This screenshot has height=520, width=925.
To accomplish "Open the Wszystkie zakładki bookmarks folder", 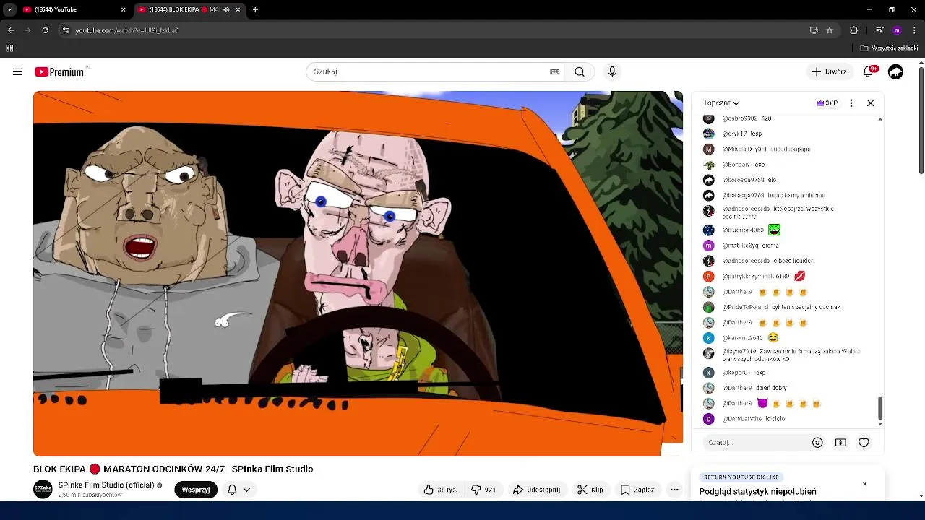I will coord(889,48).
